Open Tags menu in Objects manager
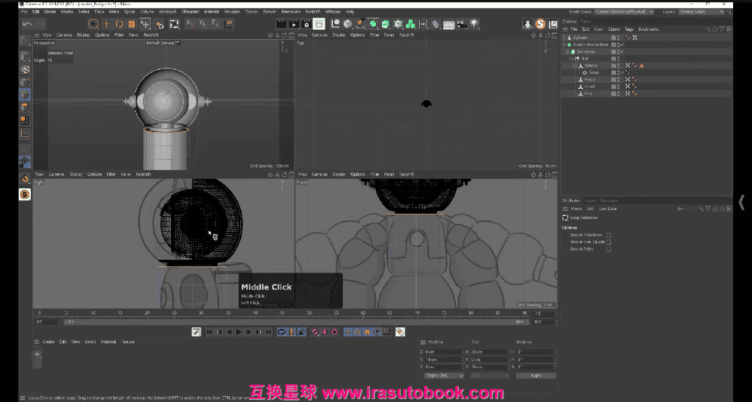This screenshot has height=402, width=752. point(629,29)
